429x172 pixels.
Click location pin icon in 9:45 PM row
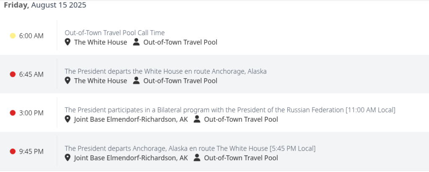tap(67, 158)
